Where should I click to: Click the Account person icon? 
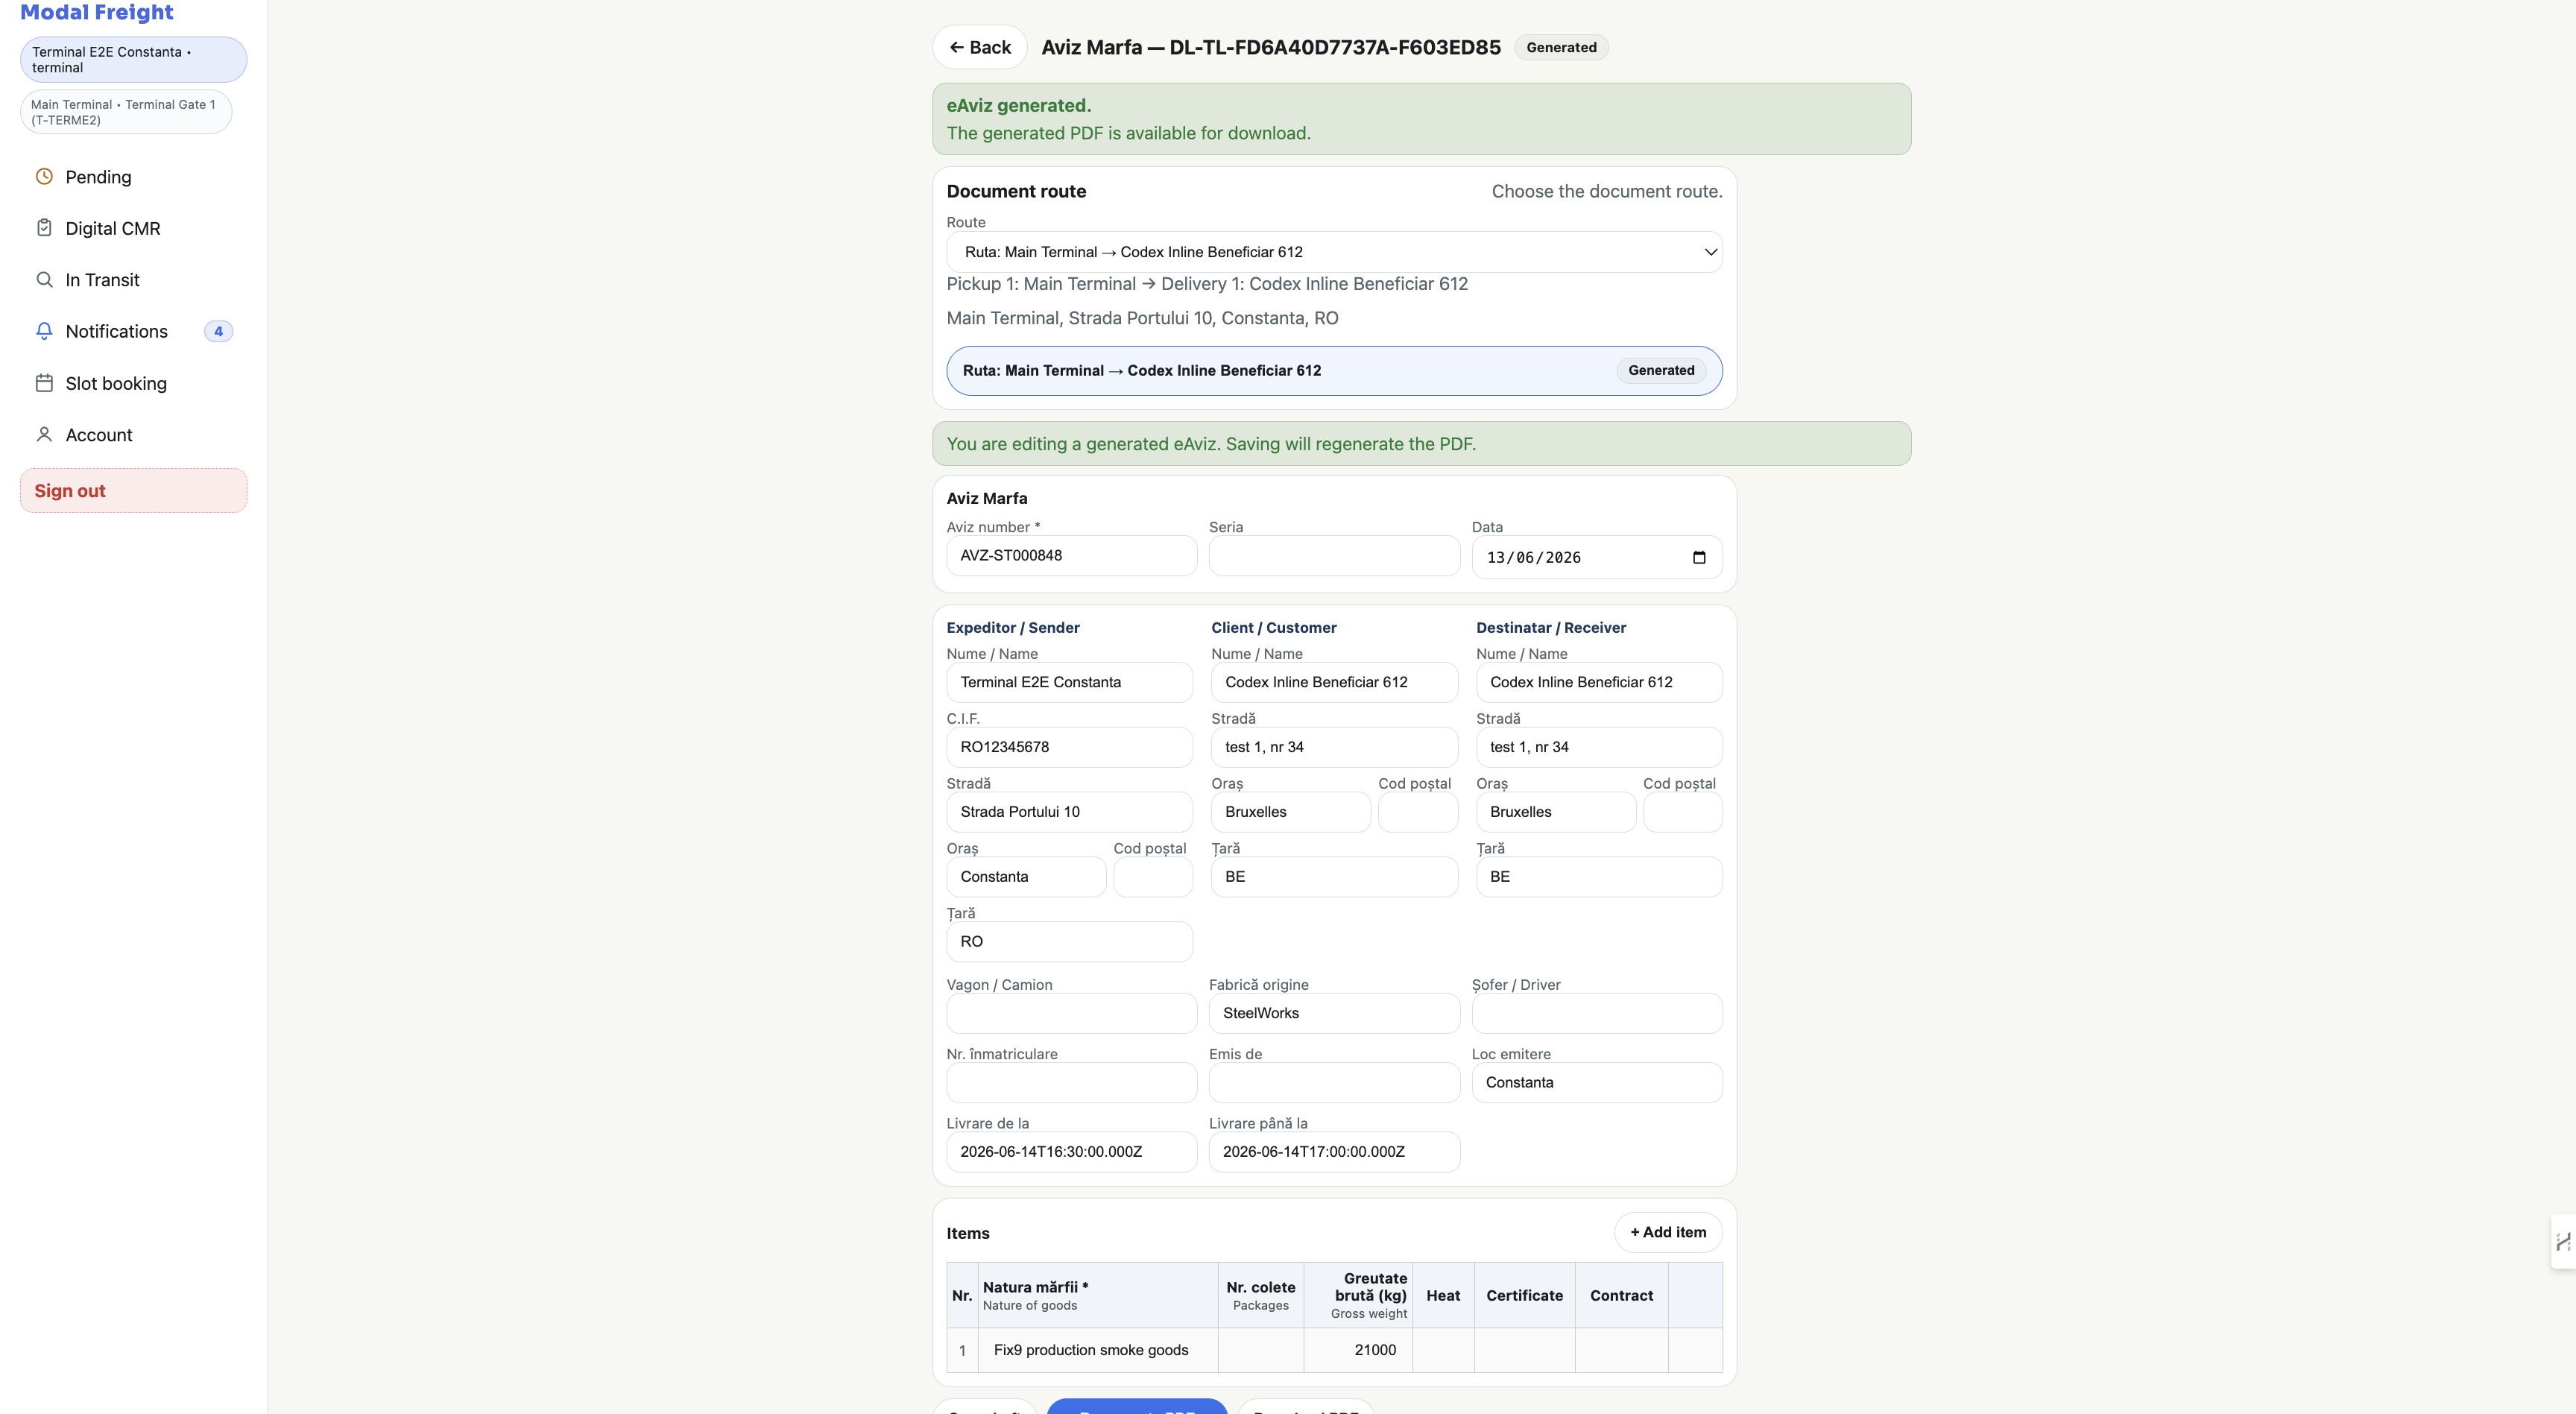[44, 435]
